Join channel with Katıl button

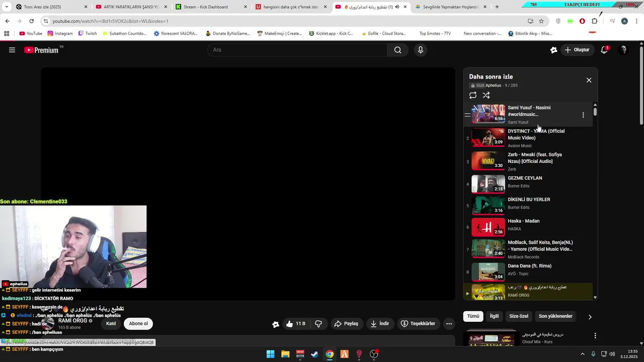pyautogui.click(x=111, y=324)
